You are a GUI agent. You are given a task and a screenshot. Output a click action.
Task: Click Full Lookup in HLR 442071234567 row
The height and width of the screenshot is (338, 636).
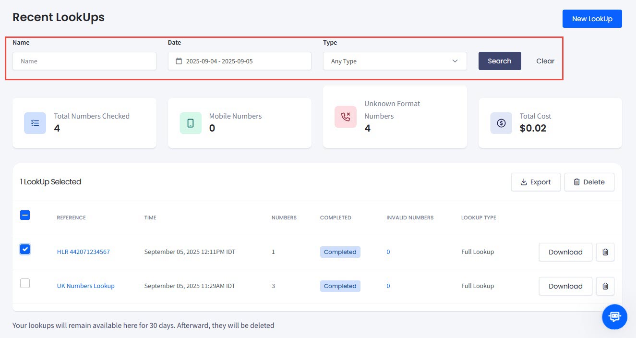point(478,252)
